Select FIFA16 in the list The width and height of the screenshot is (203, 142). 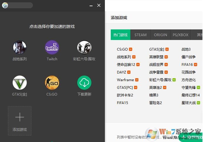187,64
